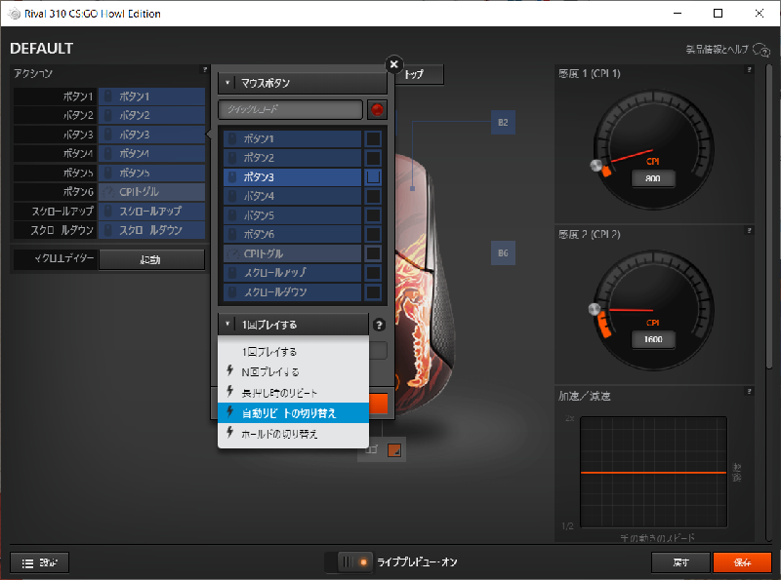Edit the CPI 2 value field 1600
Screen dimensions: 781x580
653,339
